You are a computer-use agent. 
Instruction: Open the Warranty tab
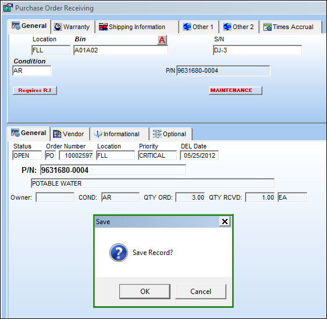[72, 27]
